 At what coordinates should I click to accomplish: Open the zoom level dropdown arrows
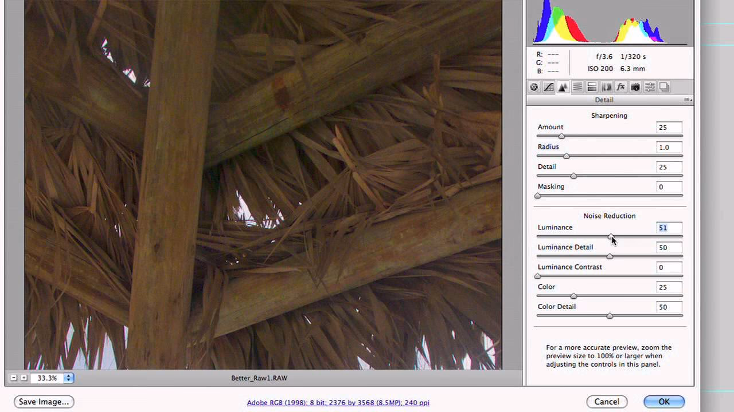point(69,378)
